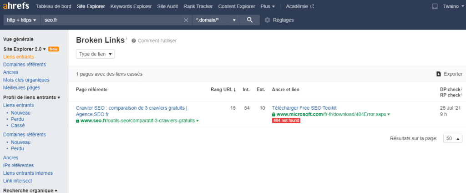Open Nouveau under Liens entrants
This screenshot has height=193, width=466.
pos(20,113)
